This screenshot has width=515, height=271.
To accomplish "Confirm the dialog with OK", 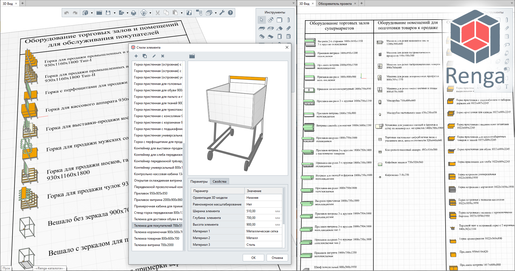I will pyautogui.click(x=253, y=258).
